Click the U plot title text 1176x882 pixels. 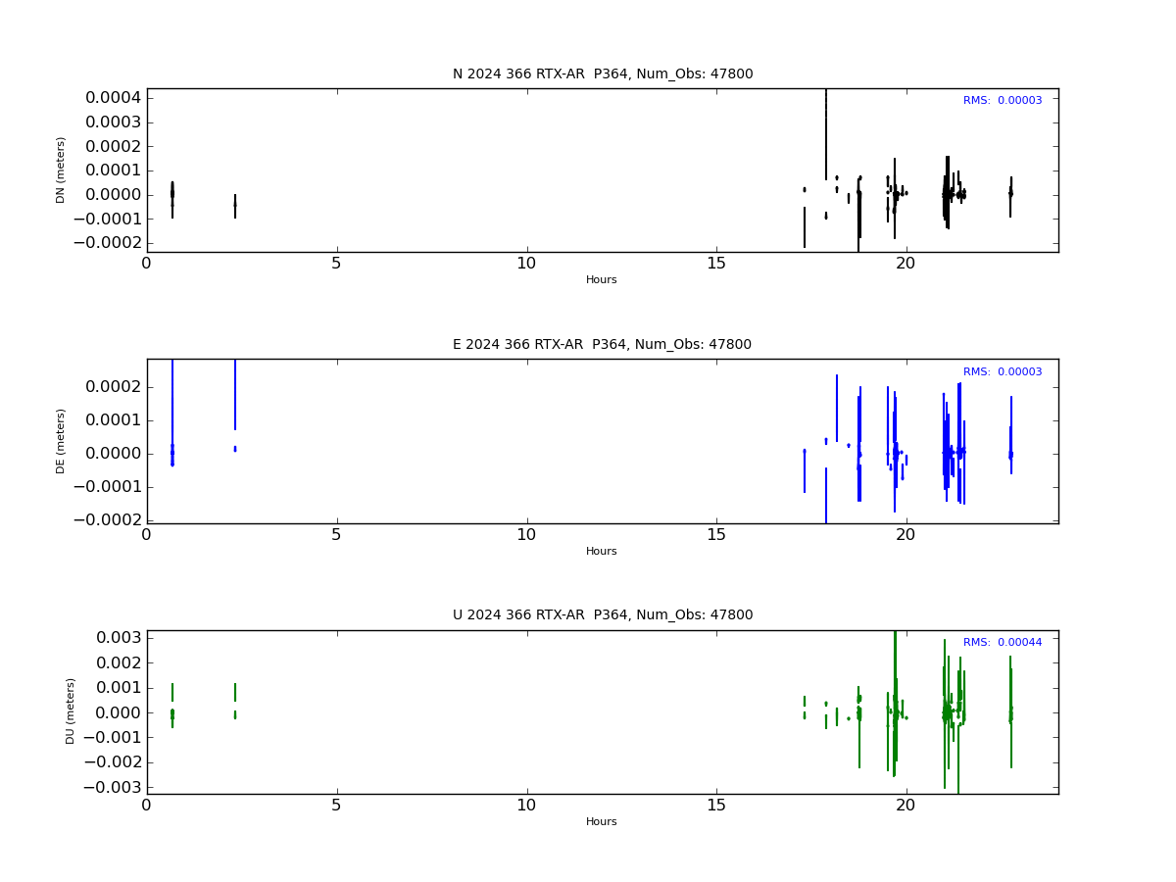(x=603, y=615)
